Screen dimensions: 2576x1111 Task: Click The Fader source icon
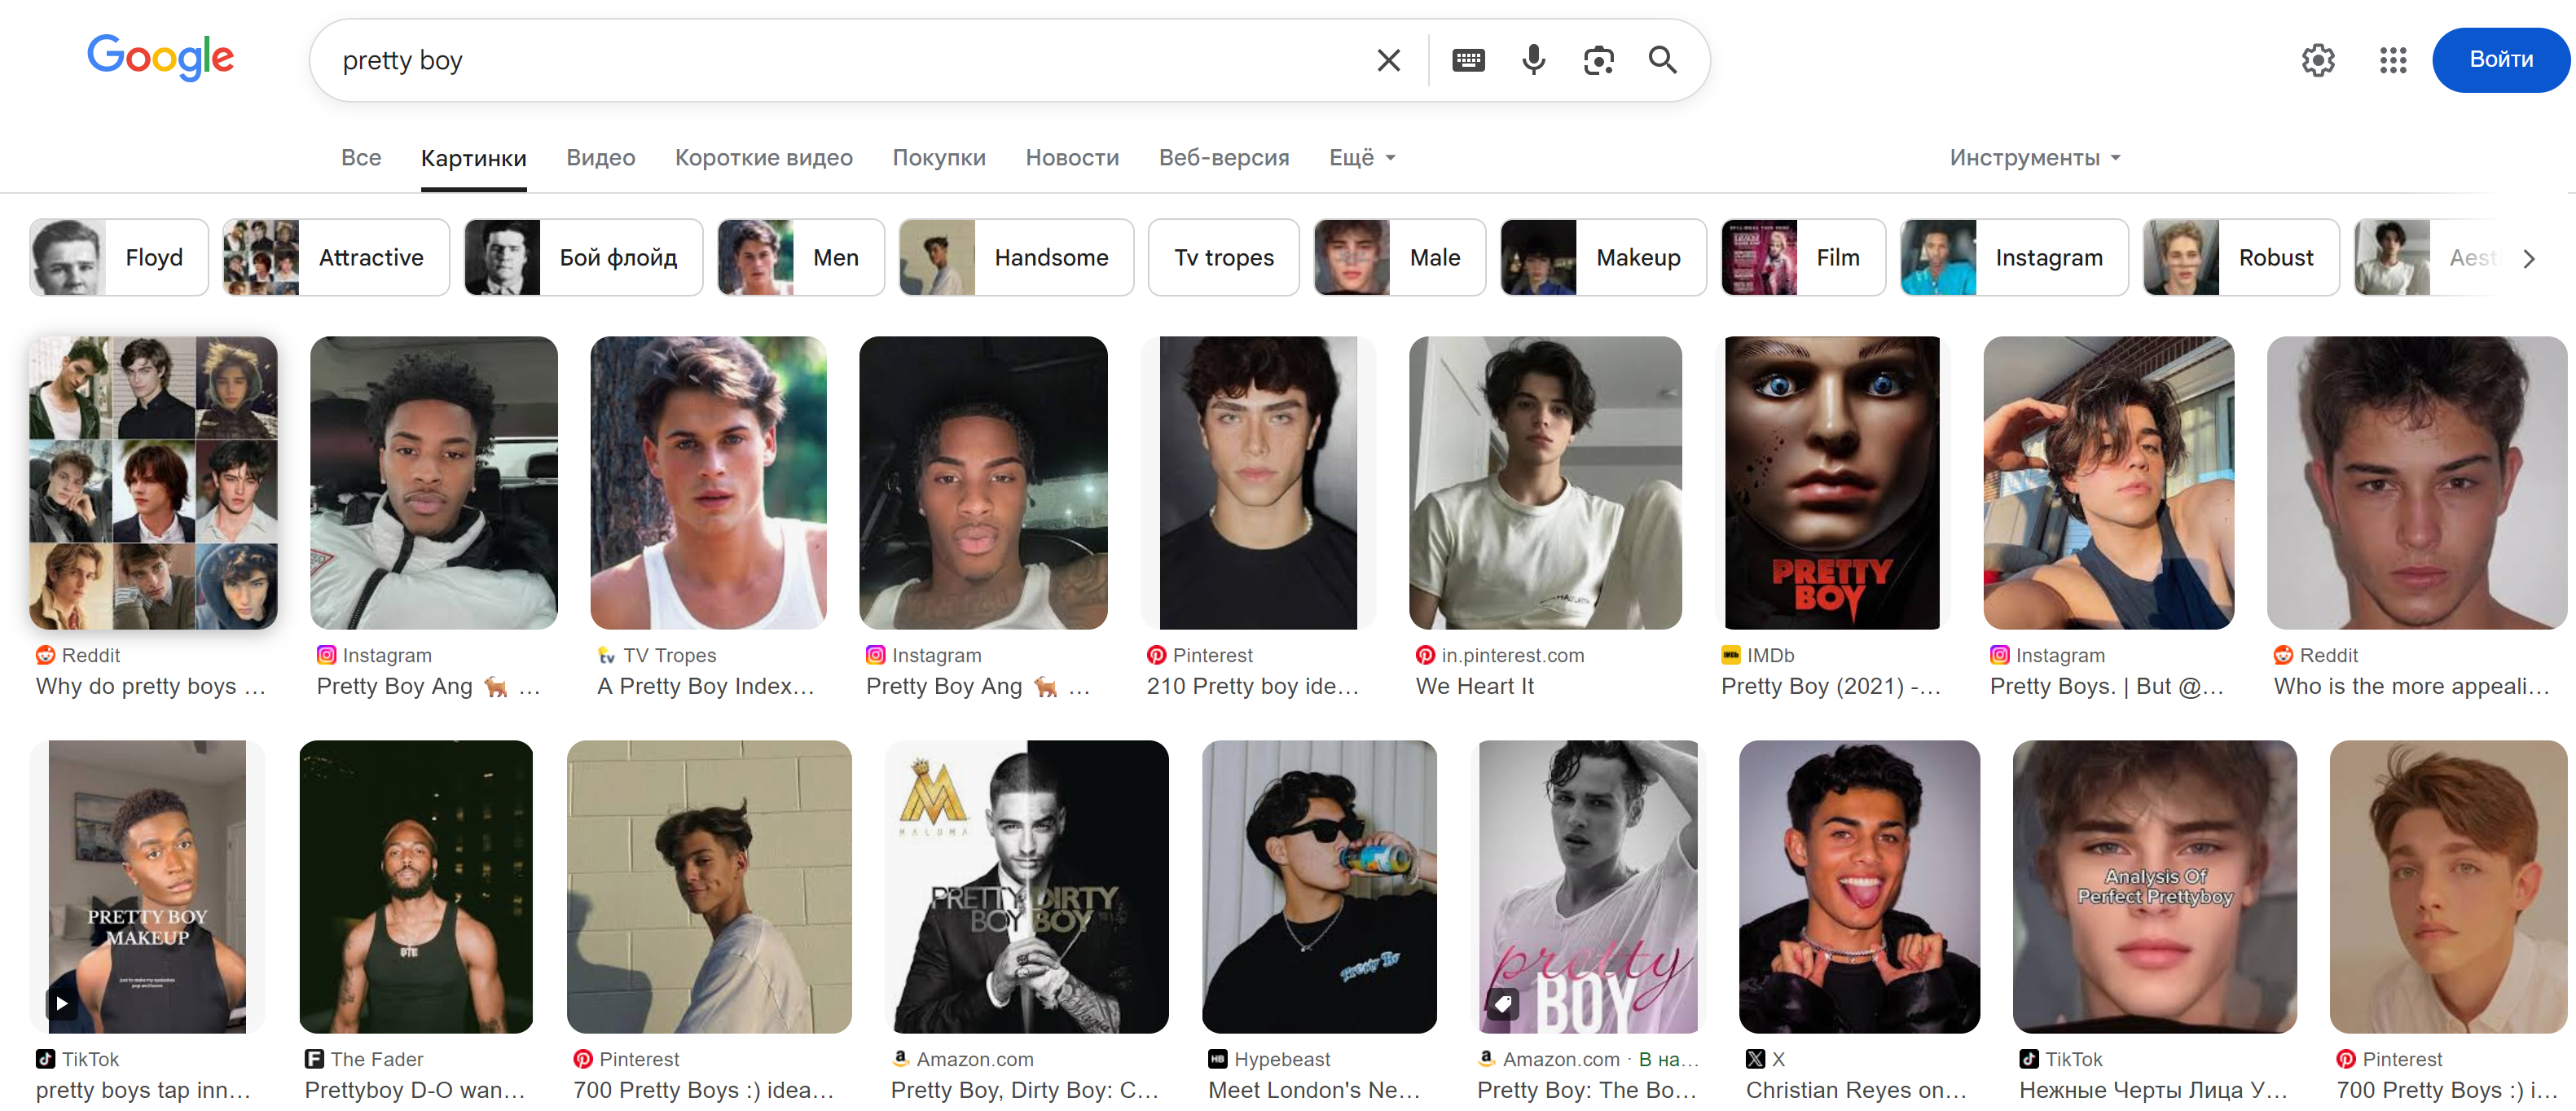point(314,1059)
